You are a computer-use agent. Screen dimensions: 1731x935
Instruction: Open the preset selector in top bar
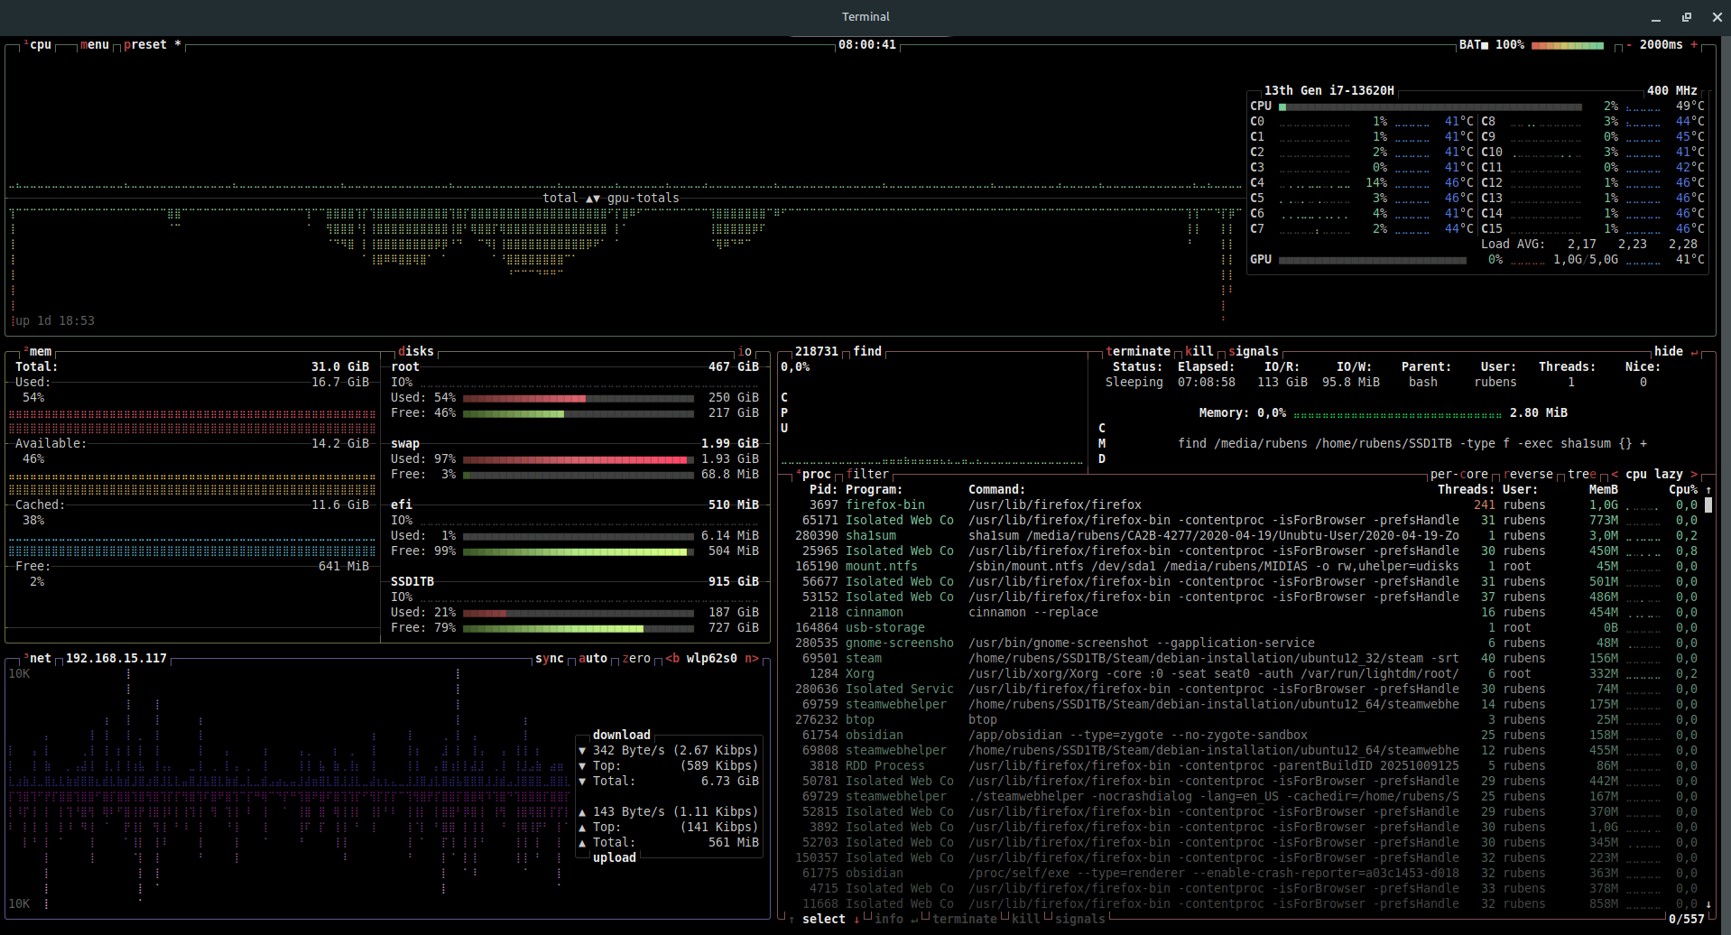click(x=145, y=45)
